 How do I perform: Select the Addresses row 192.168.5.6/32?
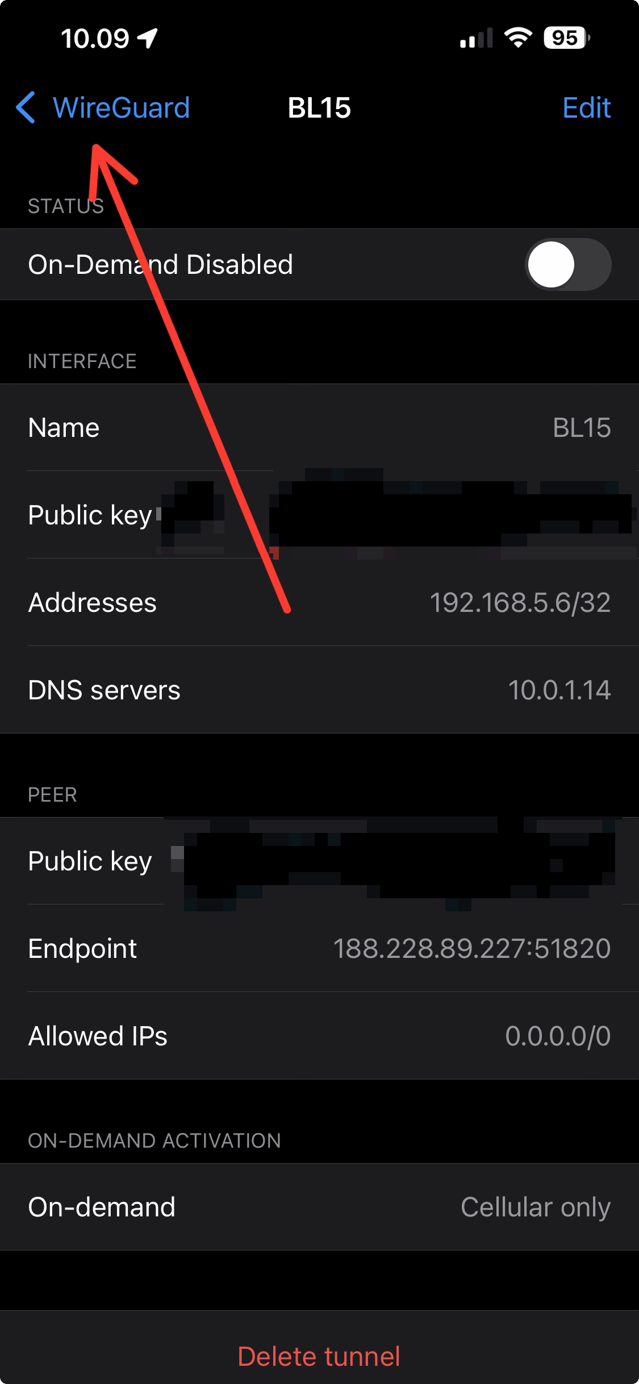pos(319,603)
